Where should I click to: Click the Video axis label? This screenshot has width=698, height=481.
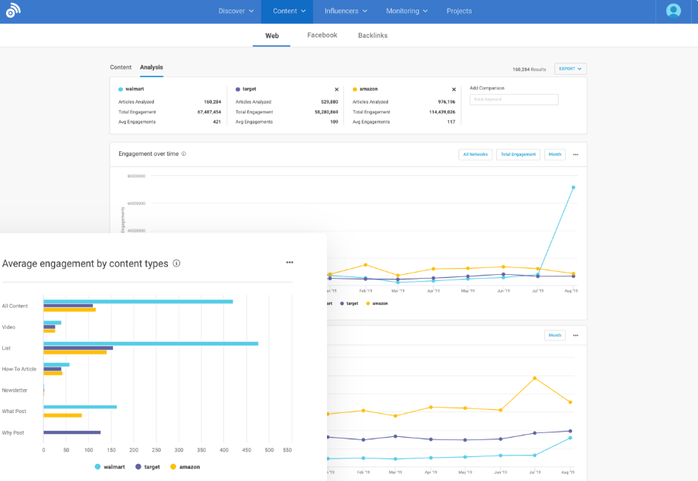click(x=9, y=327)
